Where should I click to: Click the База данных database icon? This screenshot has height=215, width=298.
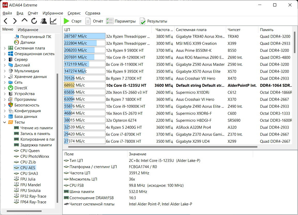pos(11,117)
